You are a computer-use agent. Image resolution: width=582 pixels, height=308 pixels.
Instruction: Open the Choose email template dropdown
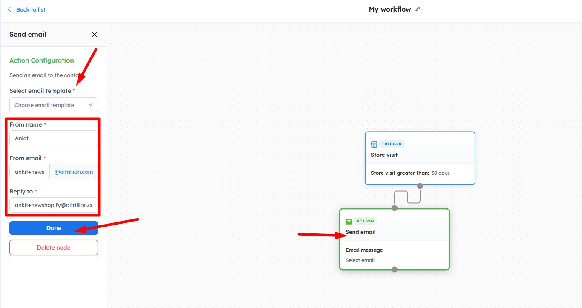pyautogui.click(x=49, y=105)
